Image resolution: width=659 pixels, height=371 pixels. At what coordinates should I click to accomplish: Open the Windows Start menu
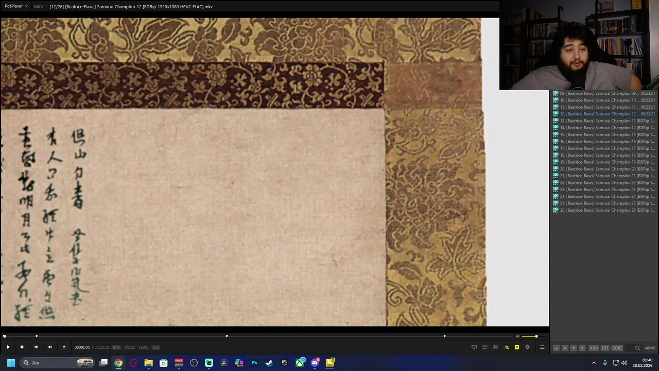(x=11, y=363)
